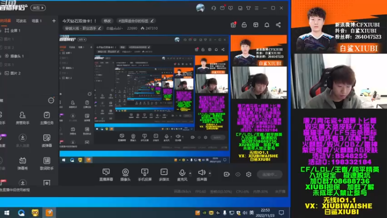
Task: Click the share icon
Action: (x=278, y=25)
